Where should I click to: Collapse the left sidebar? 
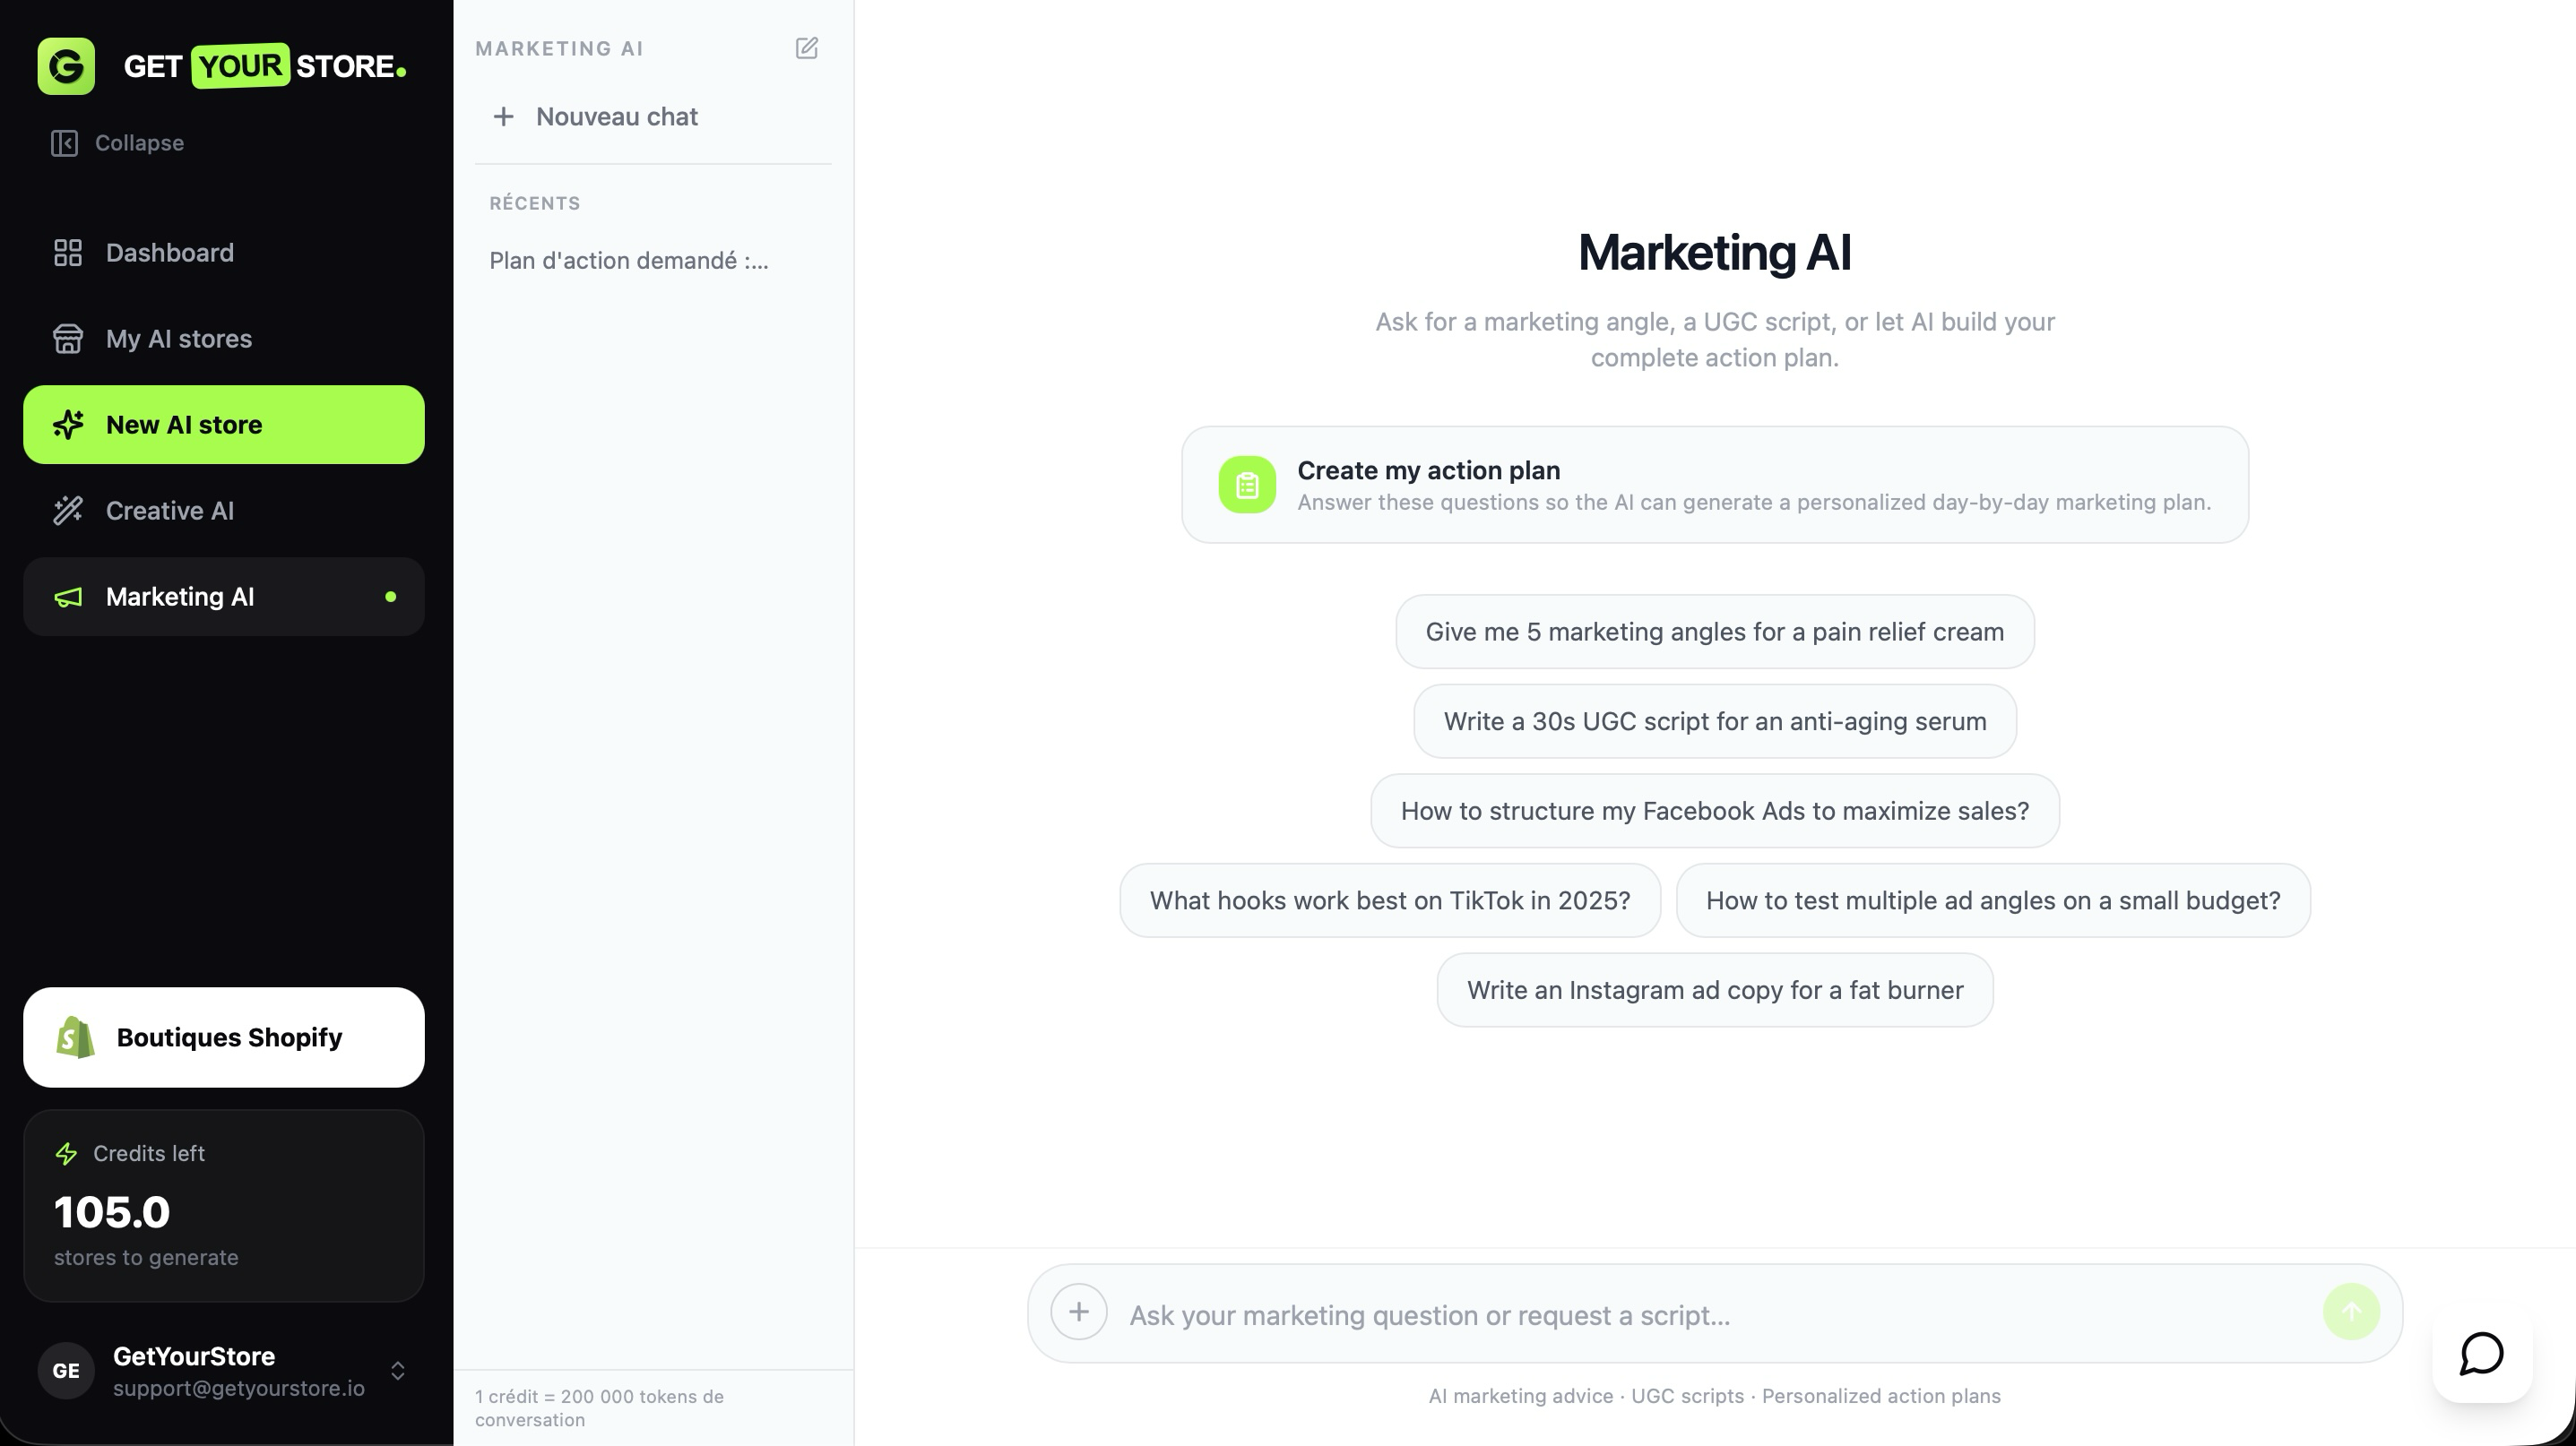coord(117,143)
